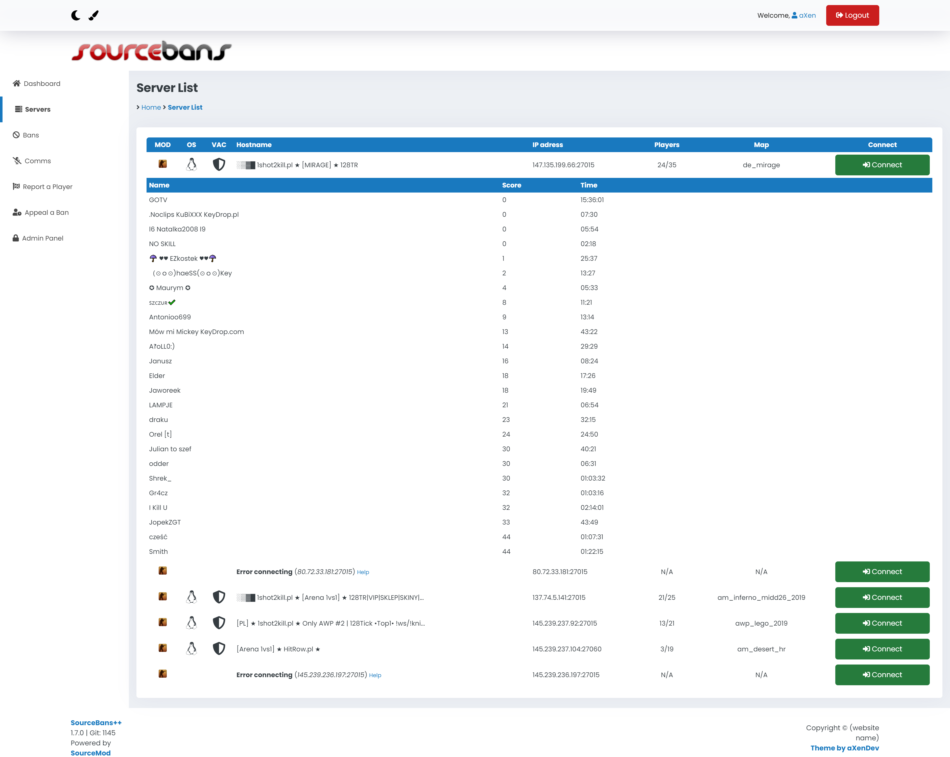Select Report a Player menu item
The height and width of the screenshot is (757, 950).
[x=47, y=187]
